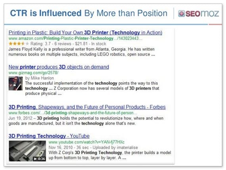Open the Mike Hanlon author photo

[x=15, y=83]
